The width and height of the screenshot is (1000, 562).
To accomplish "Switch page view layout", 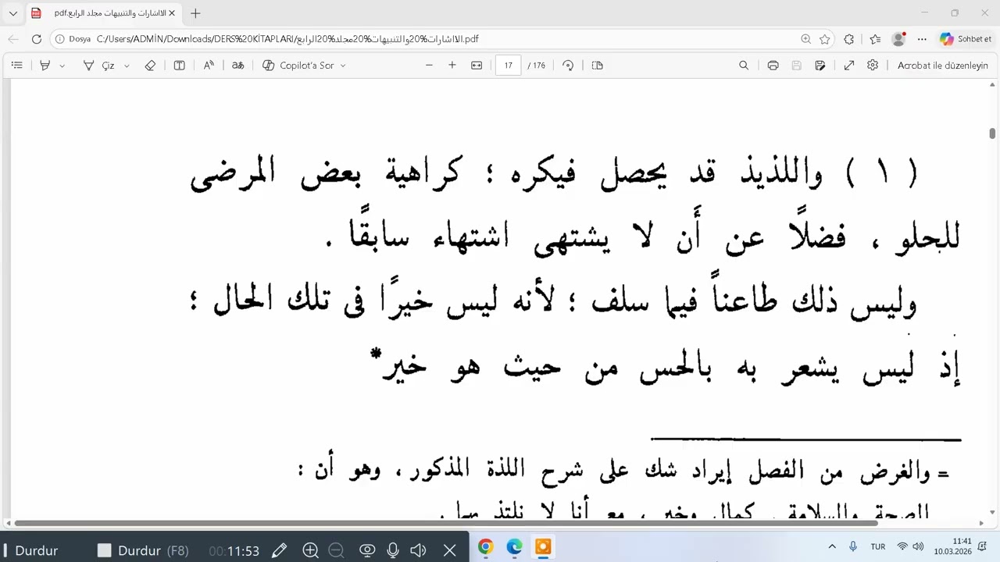I will [598, 66].
